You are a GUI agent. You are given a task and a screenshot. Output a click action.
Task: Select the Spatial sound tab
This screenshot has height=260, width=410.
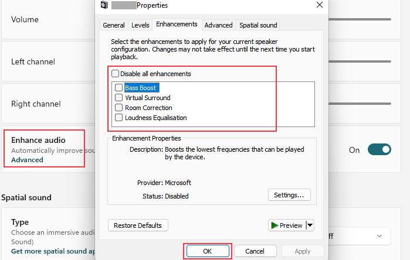(257, 25)
